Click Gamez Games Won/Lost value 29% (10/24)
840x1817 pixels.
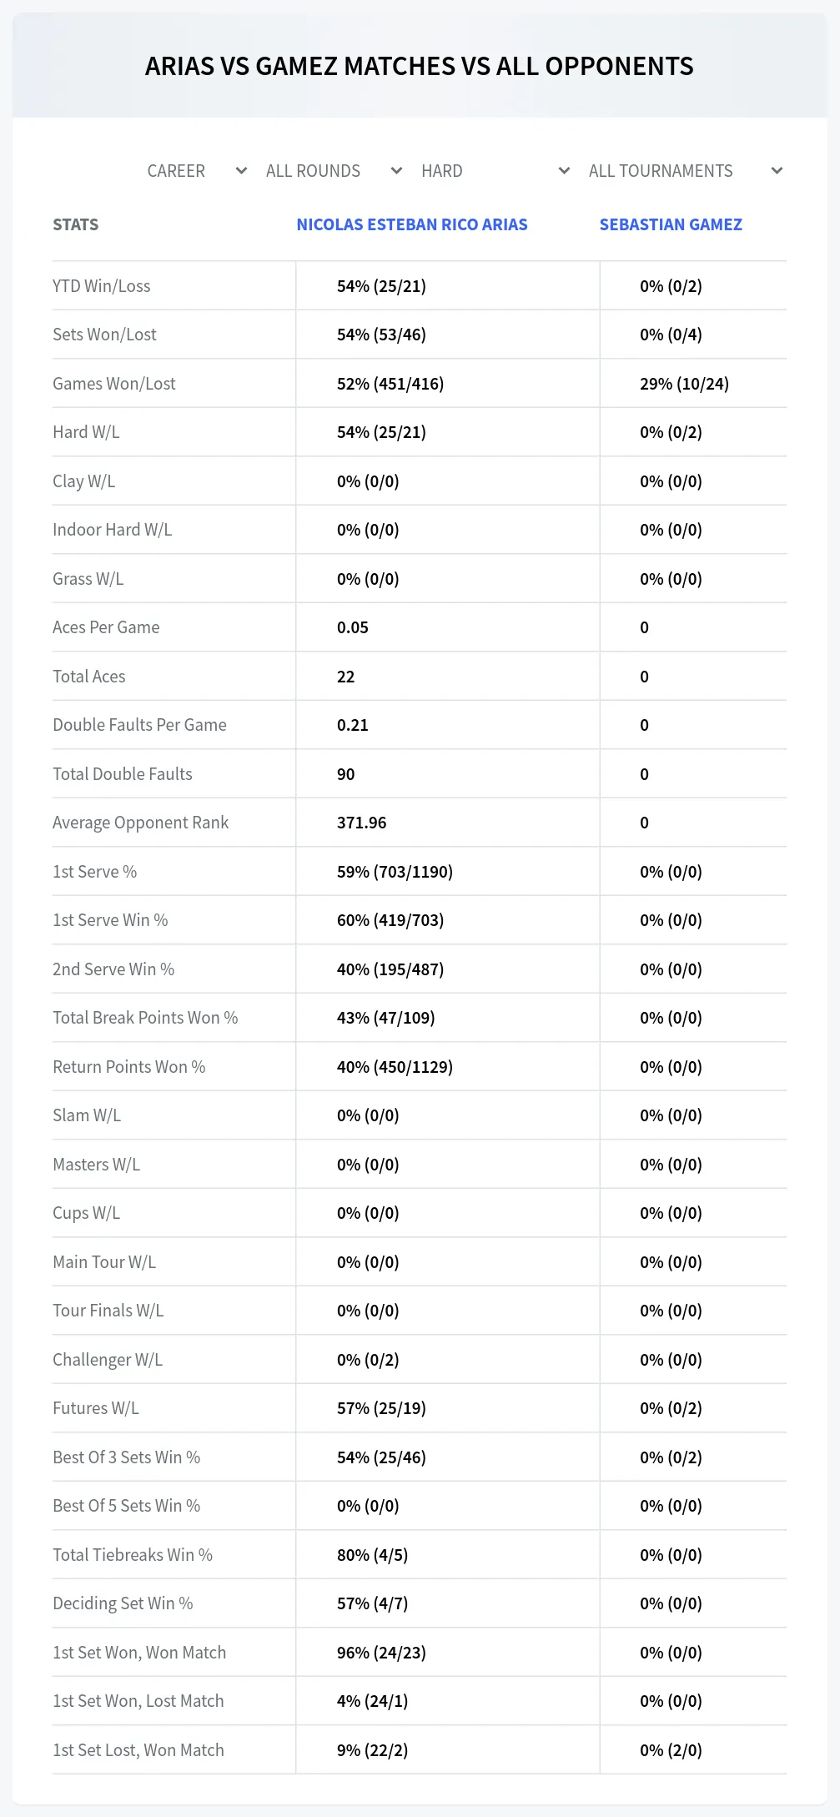tap(684, 384)
